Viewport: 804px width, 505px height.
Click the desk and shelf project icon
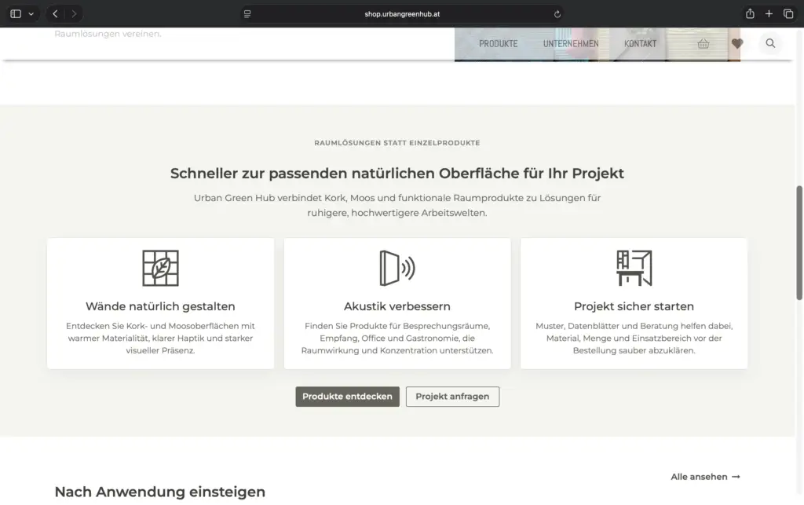coord(634,268)
